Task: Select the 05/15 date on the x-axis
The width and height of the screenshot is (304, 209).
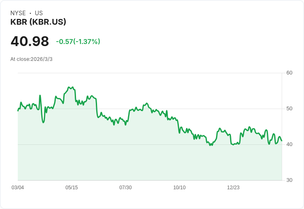Action: pyautogui.click(x=71, y=188)
